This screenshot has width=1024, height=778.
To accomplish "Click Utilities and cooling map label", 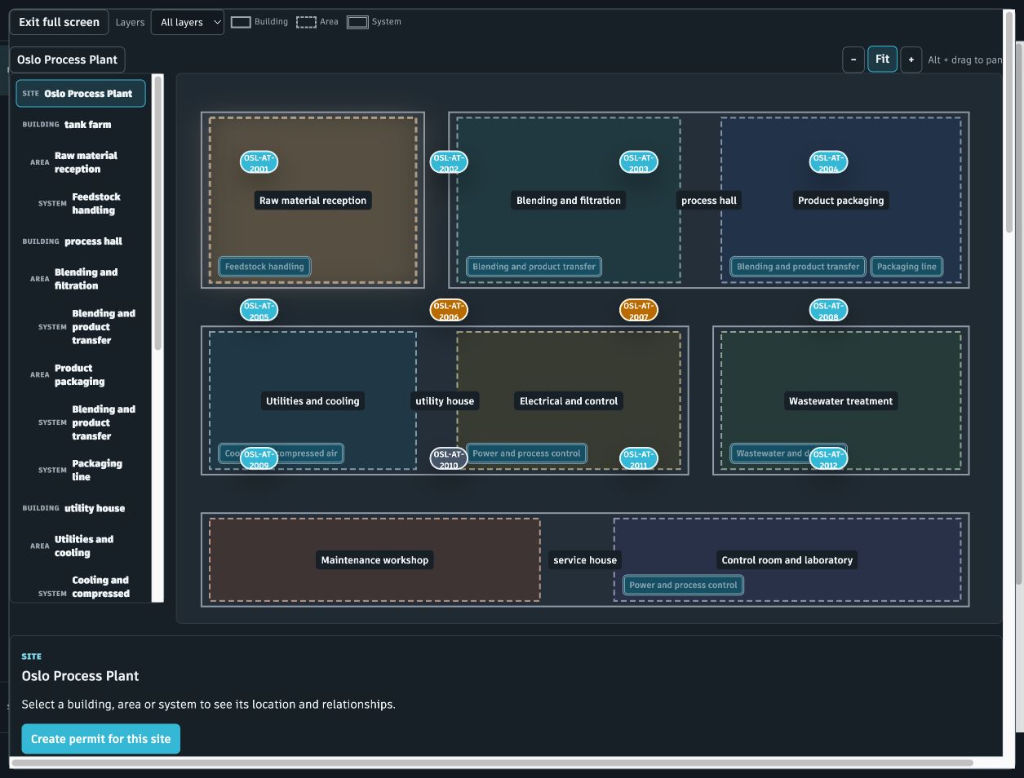I will (x=313, y=401).
